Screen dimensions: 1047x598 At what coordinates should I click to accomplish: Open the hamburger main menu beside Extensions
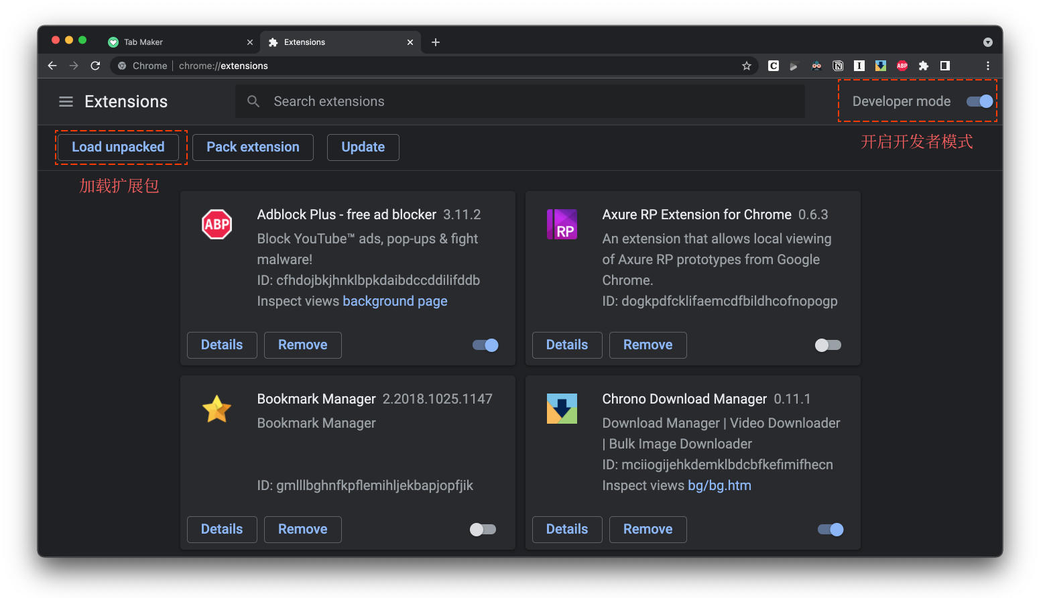click(x=66, y=102)
